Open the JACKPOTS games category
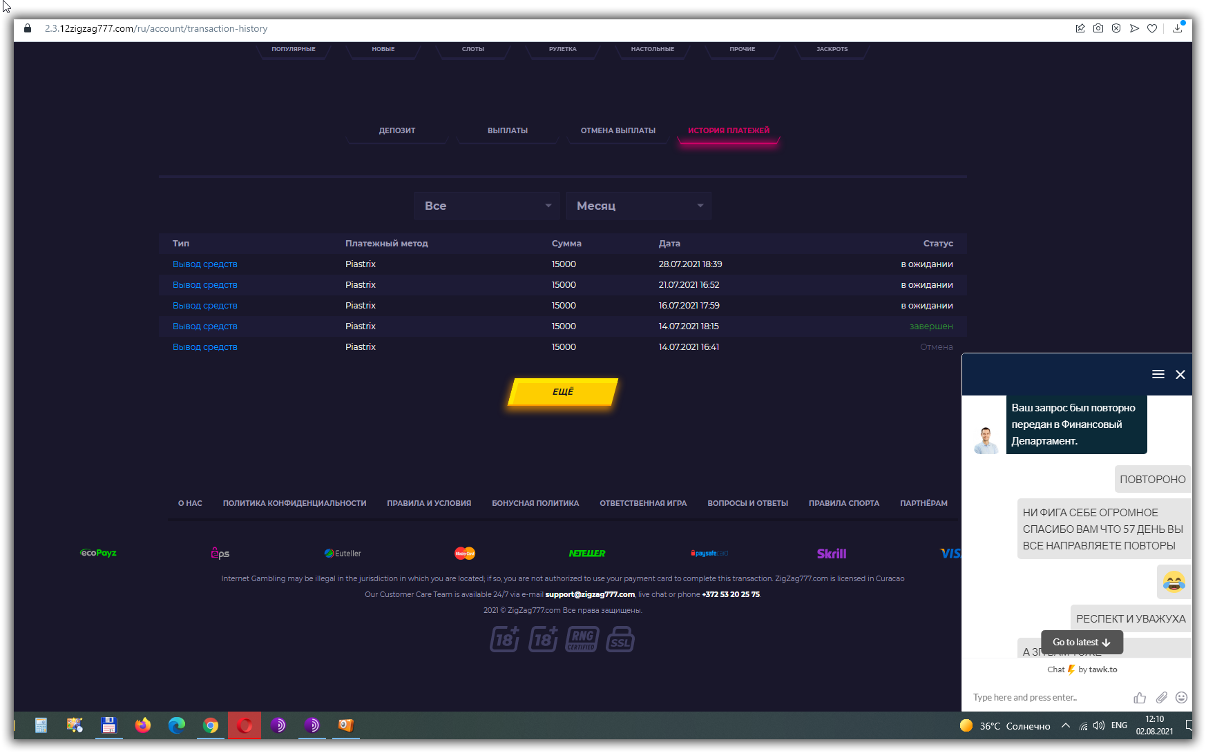Viewport: 1206px width, 753px height. click(832, 49)
